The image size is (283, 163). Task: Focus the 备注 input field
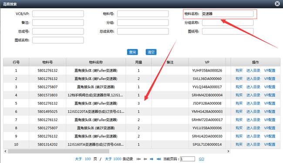(x=58, y=23)
